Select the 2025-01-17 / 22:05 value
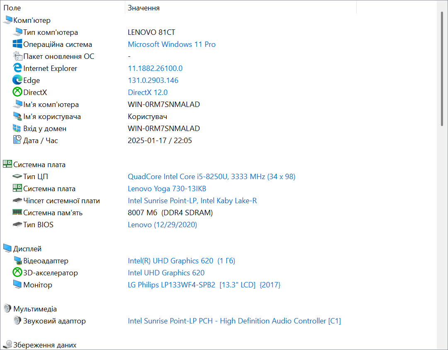The width and height of the screenshot is (448, 350). point(160,141)
